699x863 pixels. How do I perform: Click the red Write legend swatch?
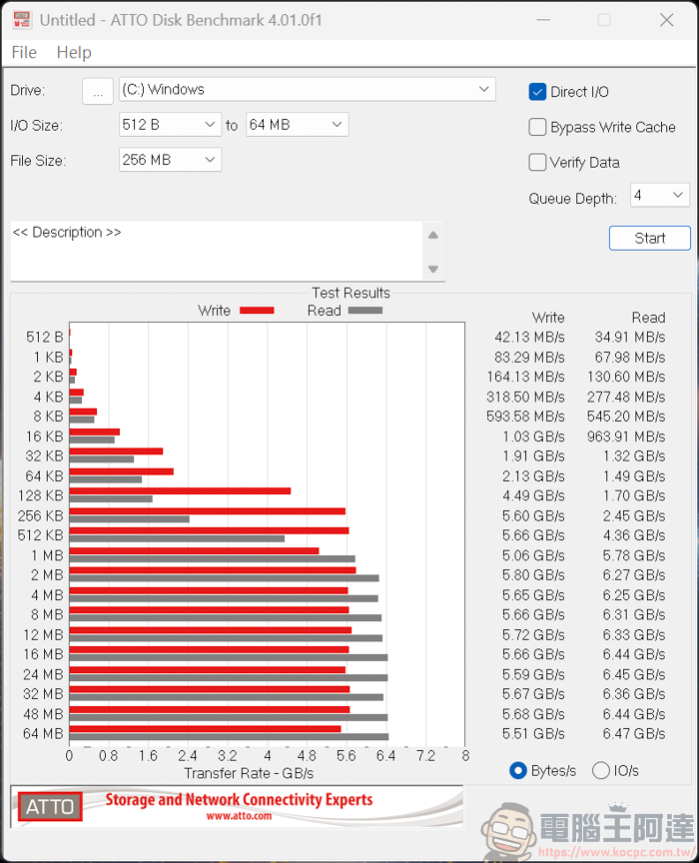pyautogui.click(x=257, y=311)
